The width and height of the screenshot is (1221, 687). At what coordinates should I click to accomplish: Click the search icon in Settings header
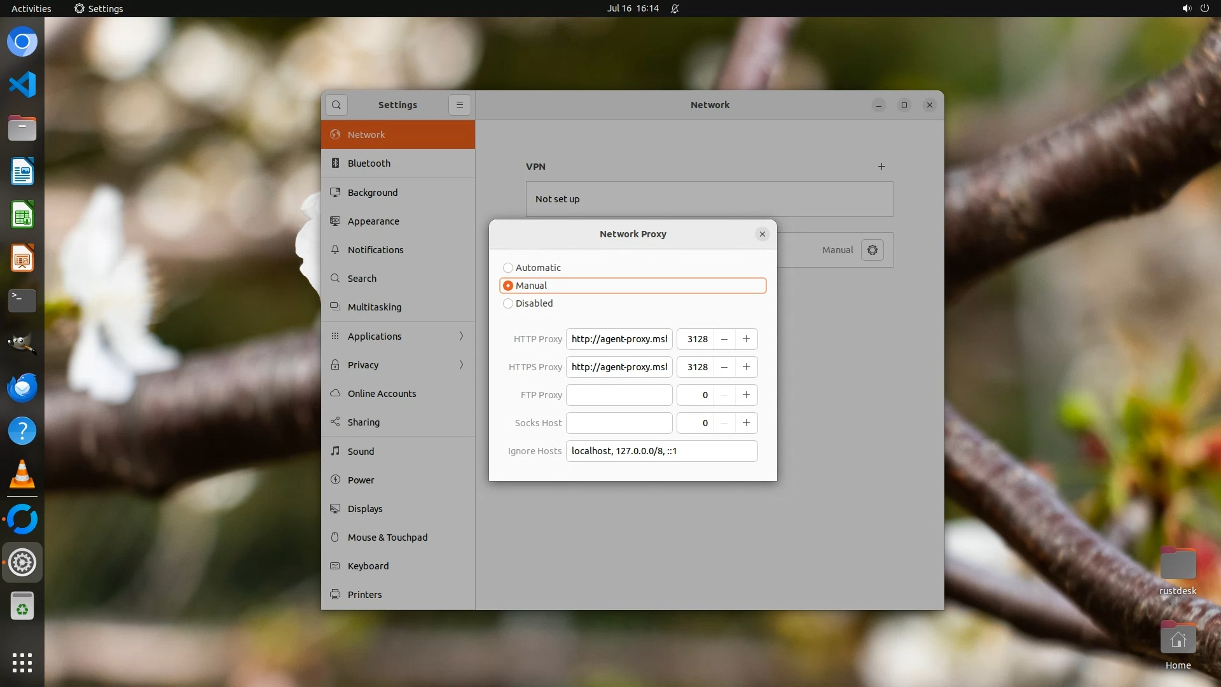[x=336, y=105]
